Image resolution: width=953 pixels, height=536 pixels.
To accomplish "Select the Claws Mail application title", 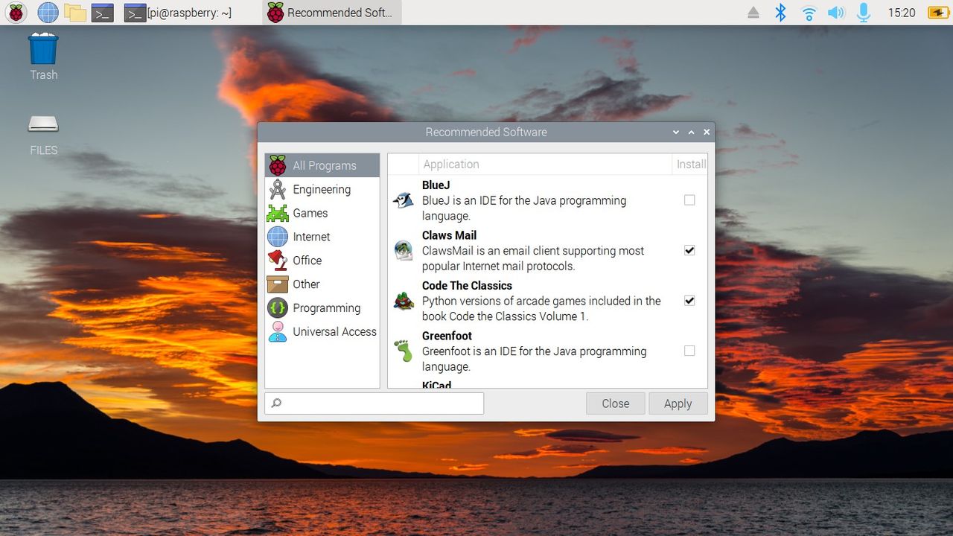I will coord(449,235).
